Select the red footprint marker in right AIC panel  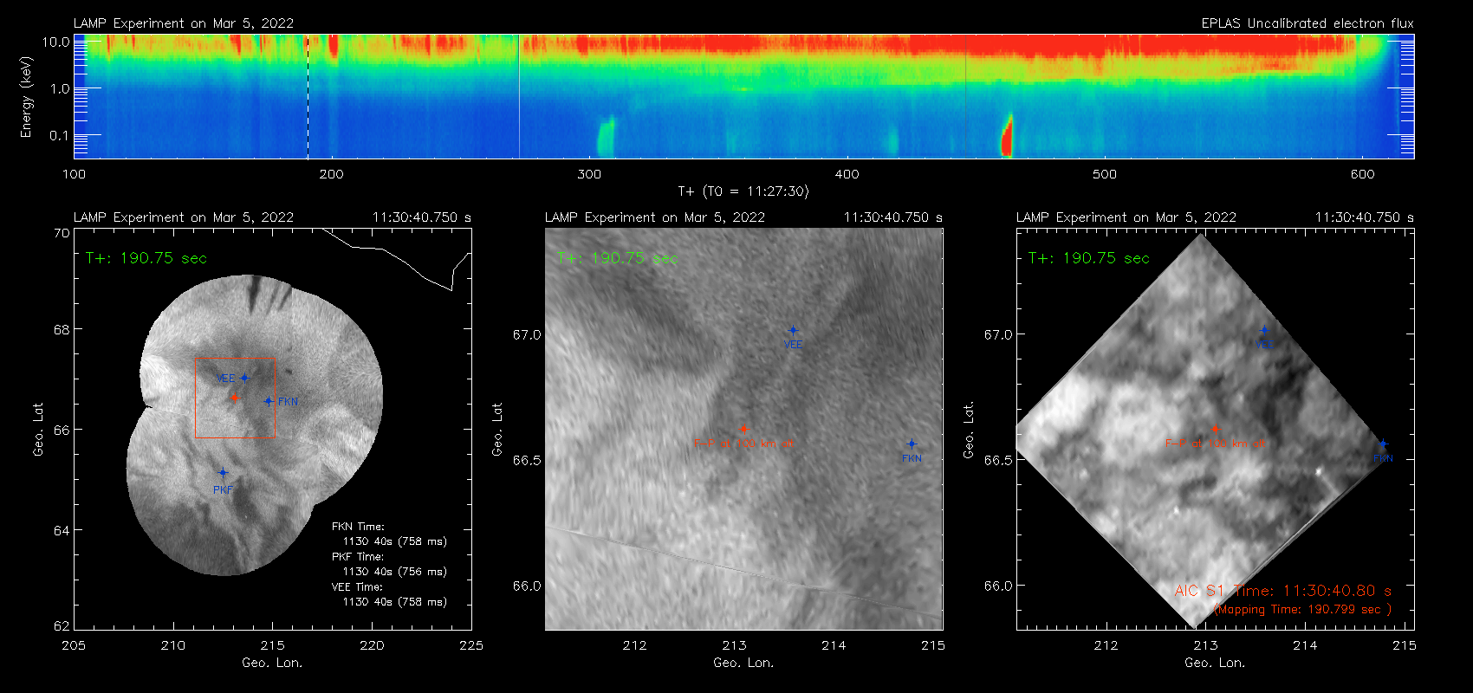[1215, 429]
